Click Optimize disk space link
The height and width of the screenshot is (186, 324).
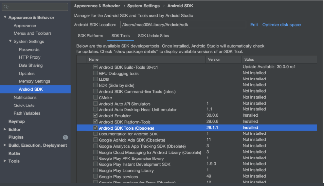pos(281,25)
